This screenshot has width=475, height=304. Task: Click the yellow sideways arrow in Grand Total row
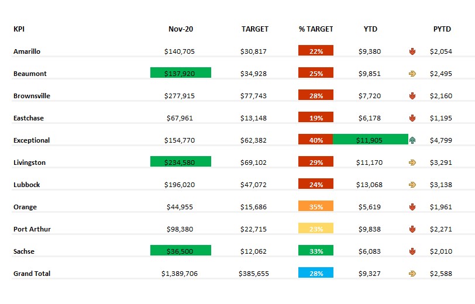tap(412, 274)
